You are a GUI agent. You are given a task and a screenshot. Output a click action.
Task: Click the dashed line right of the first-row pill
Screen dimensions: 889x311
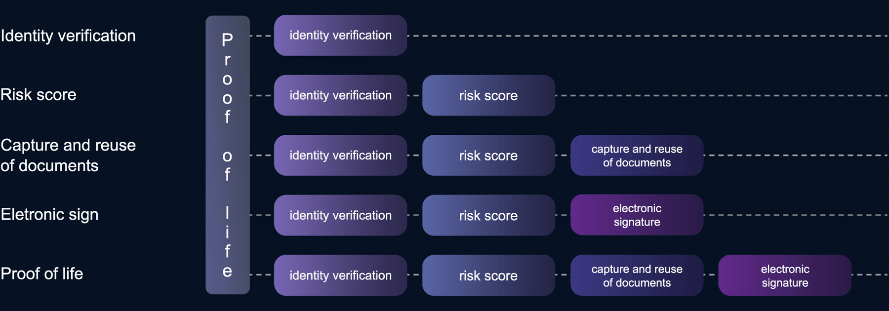[642, 36]
